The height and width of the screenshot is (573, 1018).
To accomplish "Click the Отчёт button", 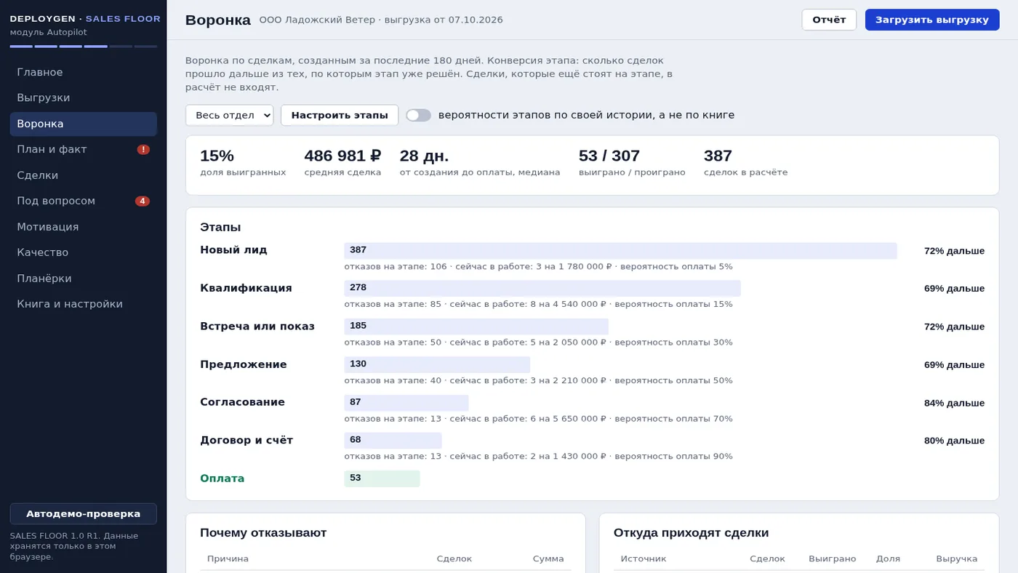I will pos(829,20).
